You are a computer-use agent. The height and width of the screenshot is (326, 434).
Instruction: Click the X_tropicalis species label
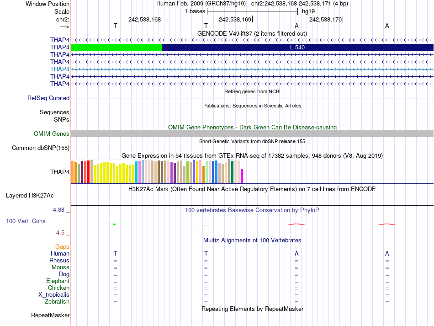54,295
